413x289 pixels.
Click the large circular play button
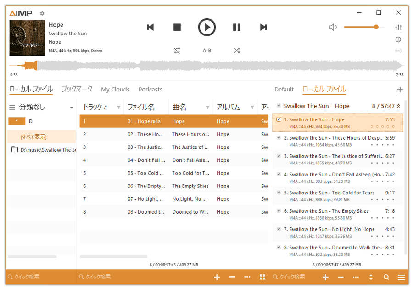pyautogui.click(x=207, y=27)
